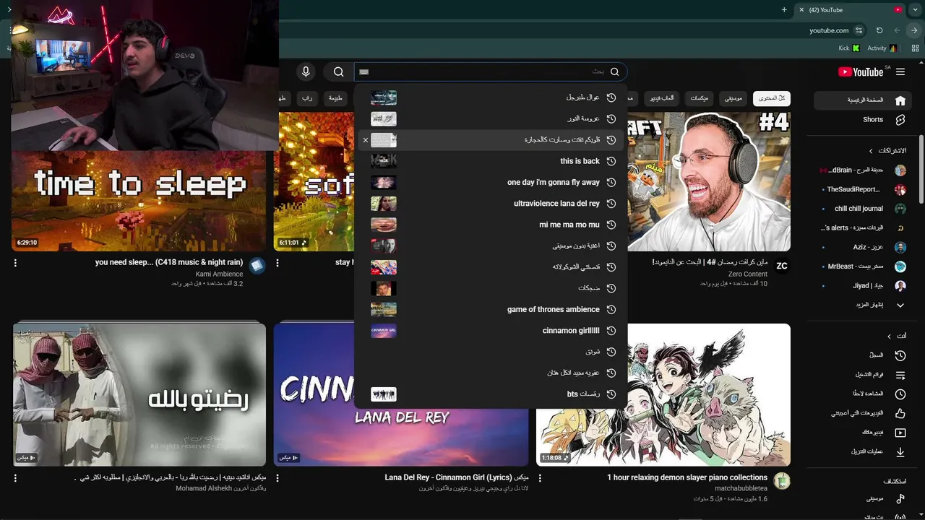
Task: Click thumbnail beside 'game of thrones ambience'
Action: pyautogui.click(x=384, y=309)
